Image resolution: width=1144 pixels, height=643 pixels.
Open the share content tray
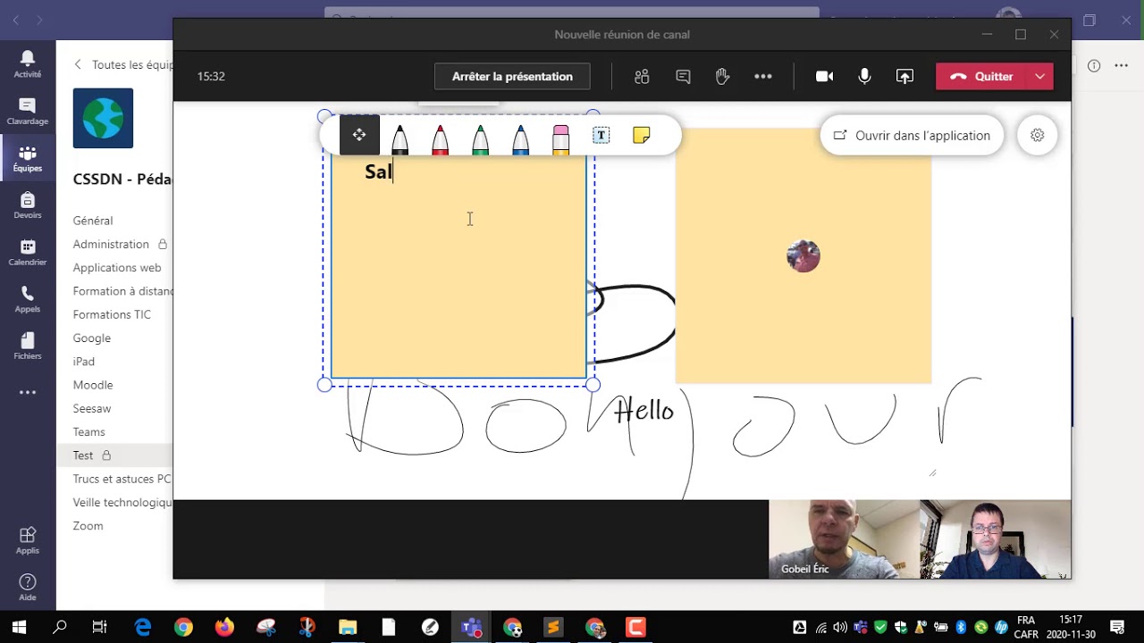pyautogui.click(x=904, y=76)
